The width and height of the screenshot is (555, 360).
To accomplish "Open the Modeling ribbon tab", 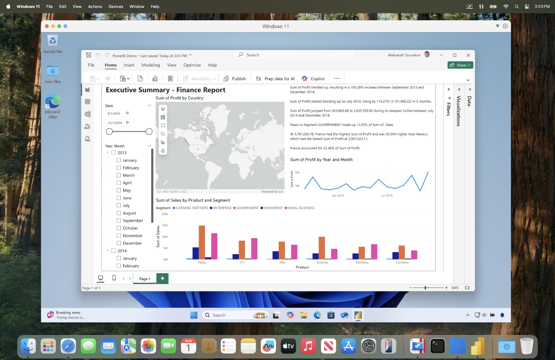I will (151, 65).
